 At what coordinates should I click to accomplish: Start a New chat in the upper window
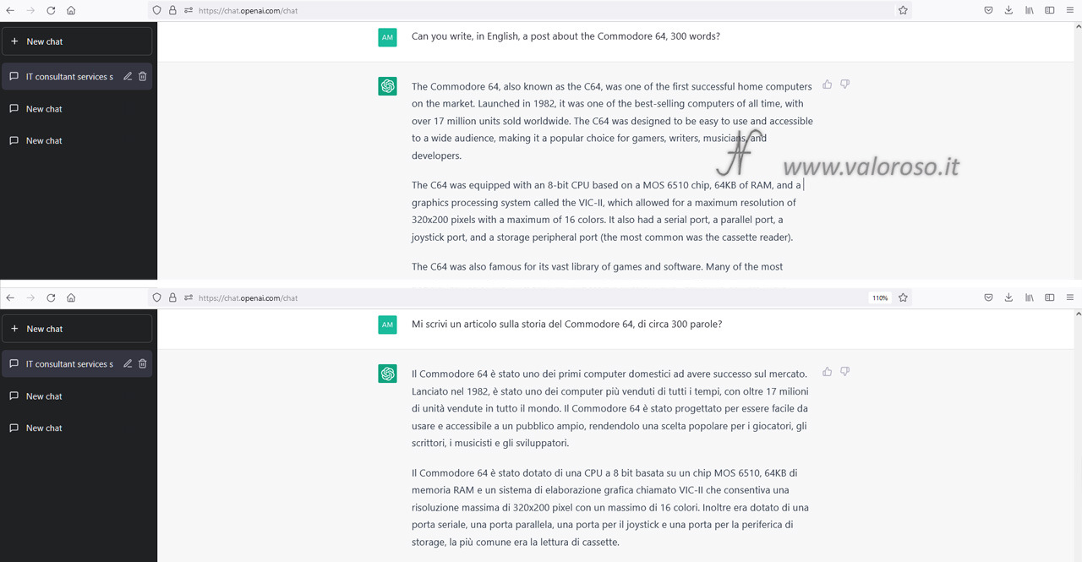click(78, 41)
